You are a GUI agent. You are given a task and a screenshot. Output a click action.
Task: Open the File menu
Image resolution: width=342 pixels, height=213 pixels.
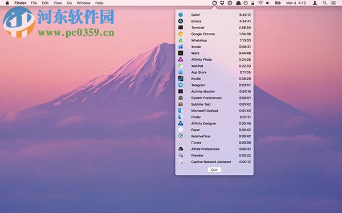click(x=34, y=3)
